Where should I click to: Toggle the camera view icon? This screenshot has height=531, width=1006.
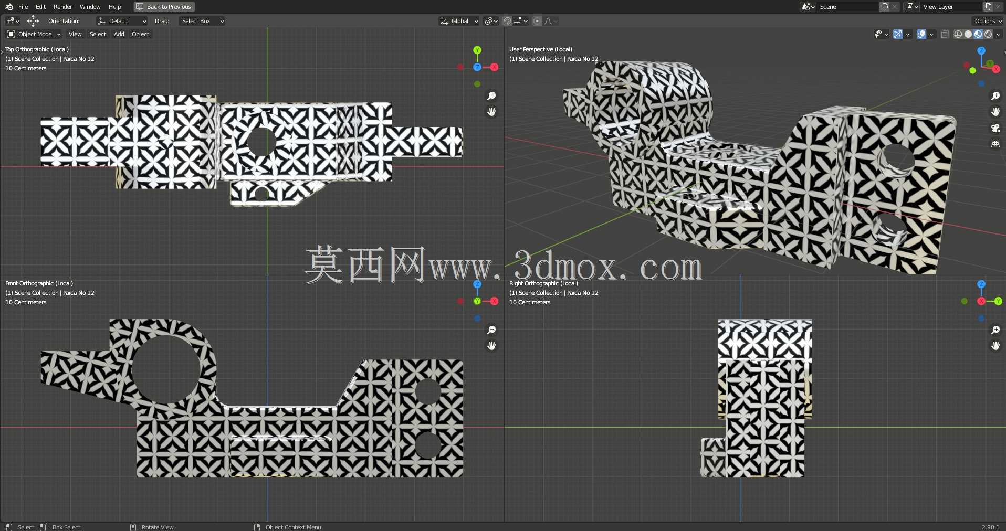point(995,128)
